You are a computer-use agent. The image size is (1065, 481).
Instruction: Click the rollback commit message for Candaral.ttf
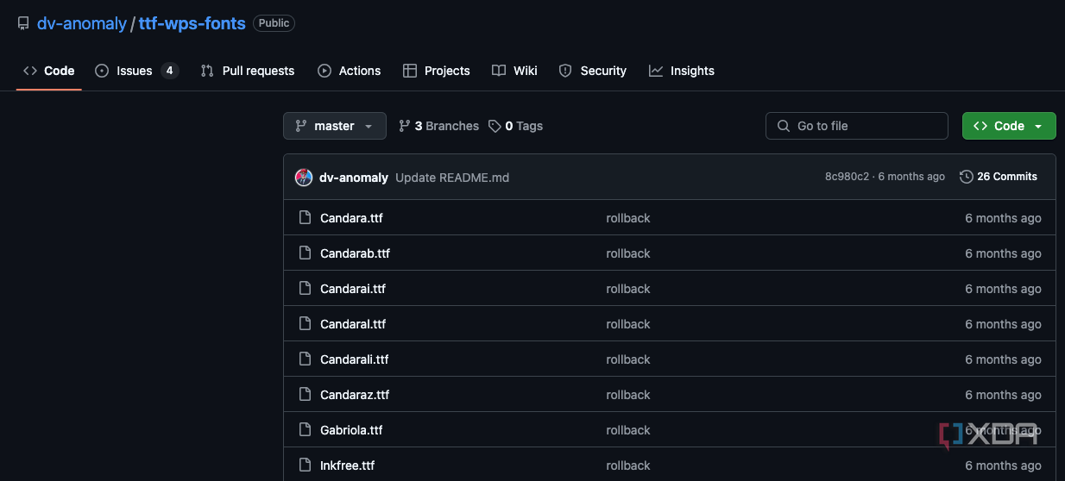(x=628, y=324)
